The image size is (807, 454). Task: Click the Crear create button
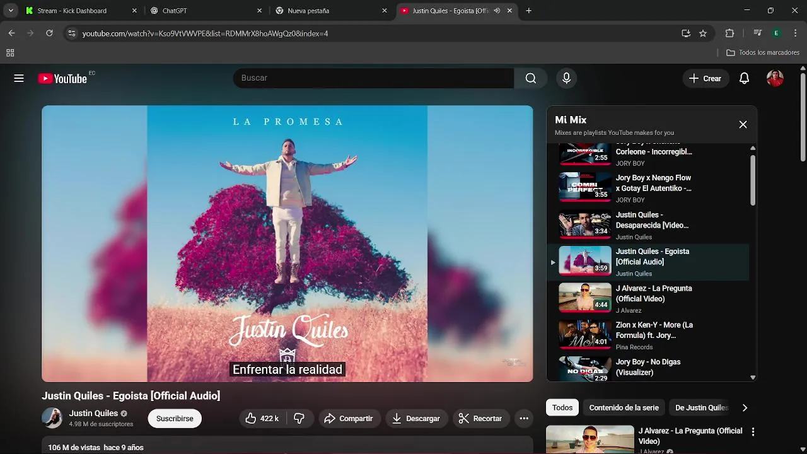[x=705, y=78]
